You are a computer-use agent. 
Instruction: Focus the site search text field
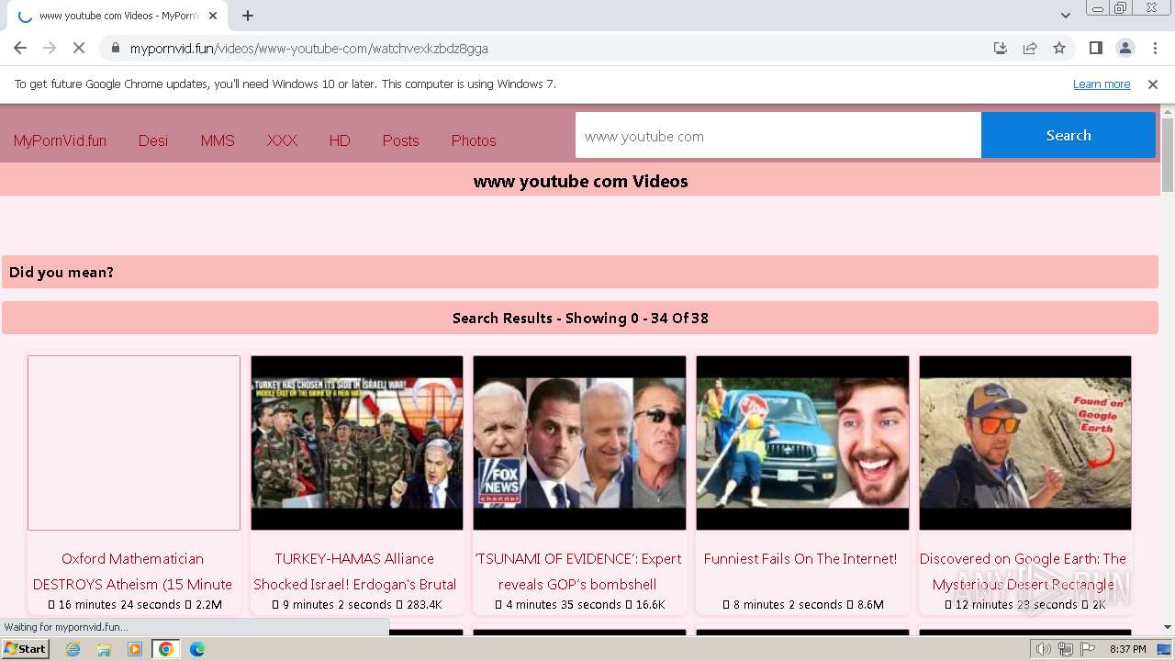pyautogui.click(x=778, y=136)
